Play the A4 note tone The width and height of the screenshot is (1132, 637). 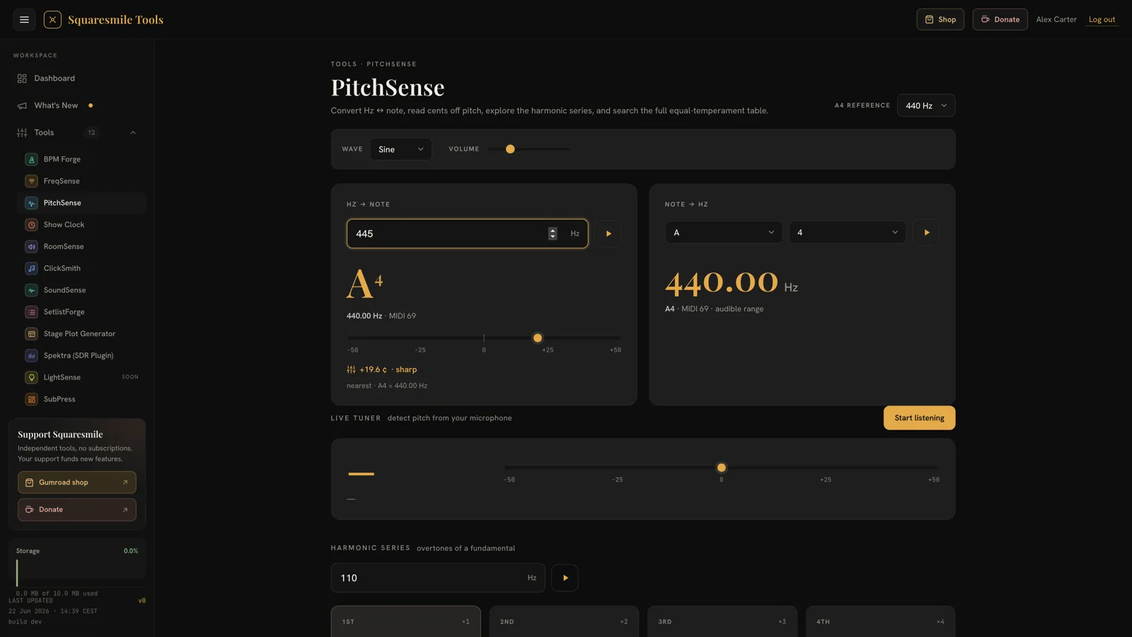[926, 232]
